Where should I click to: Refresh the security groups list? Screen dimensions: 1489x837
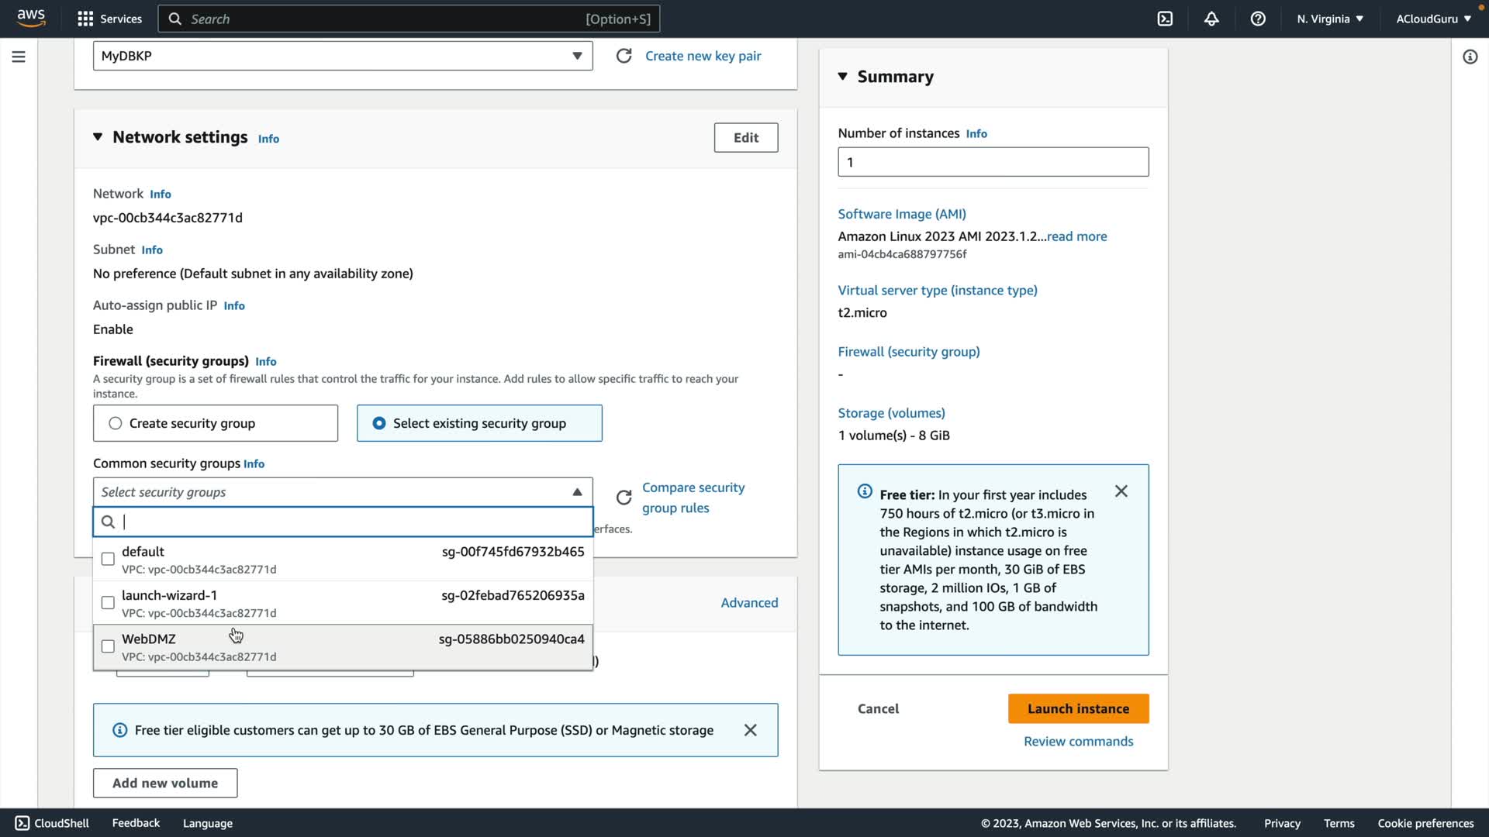[624, 498]
